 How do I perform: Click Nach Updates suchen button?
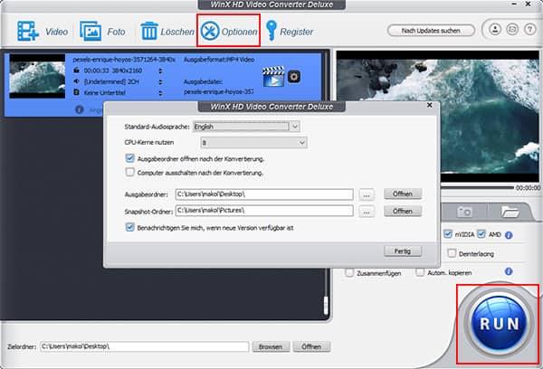click(x=431, y=31)
